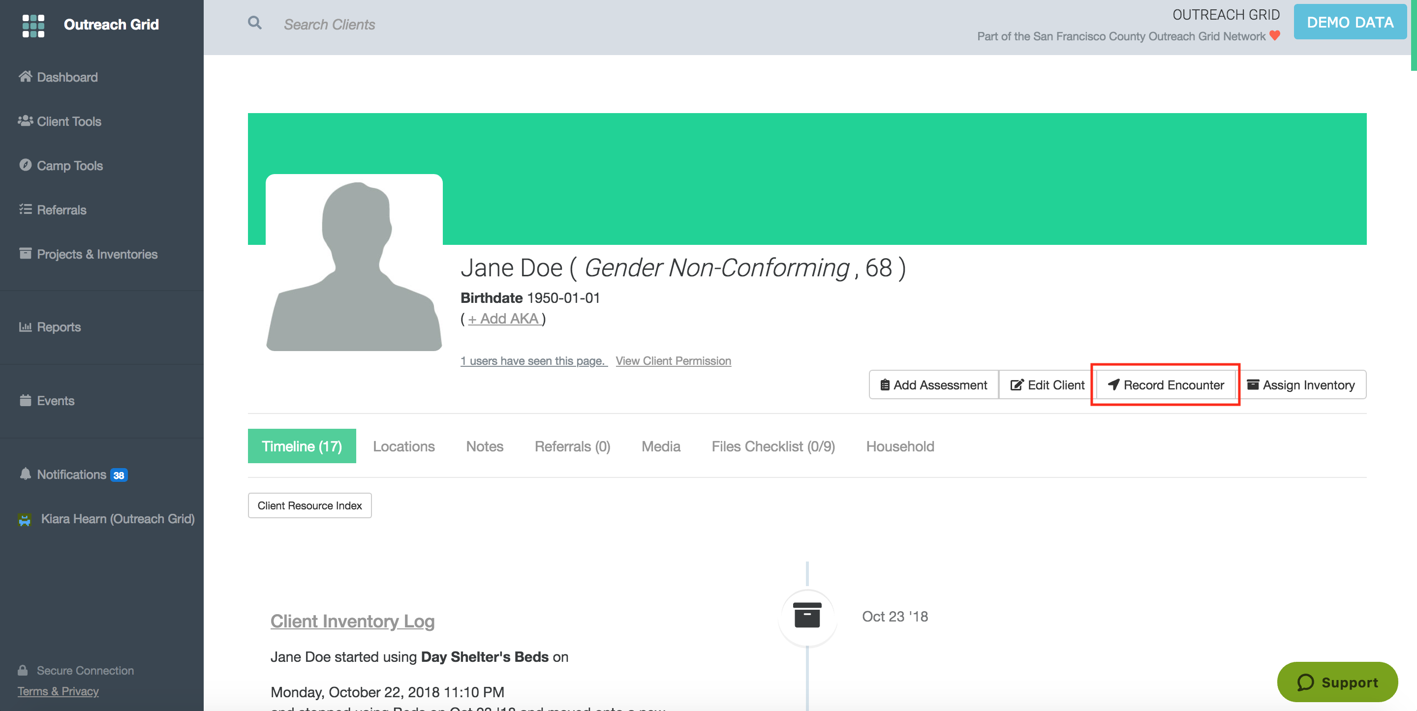Click the View Client Permission link
Image resolution: width=1417 pixels, height=711 pixels.
click(673, 361)
